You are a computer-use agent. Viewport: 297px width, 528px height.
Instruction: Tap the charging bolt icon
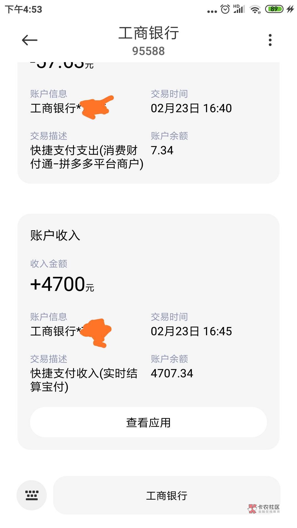[x=290, y=9]
